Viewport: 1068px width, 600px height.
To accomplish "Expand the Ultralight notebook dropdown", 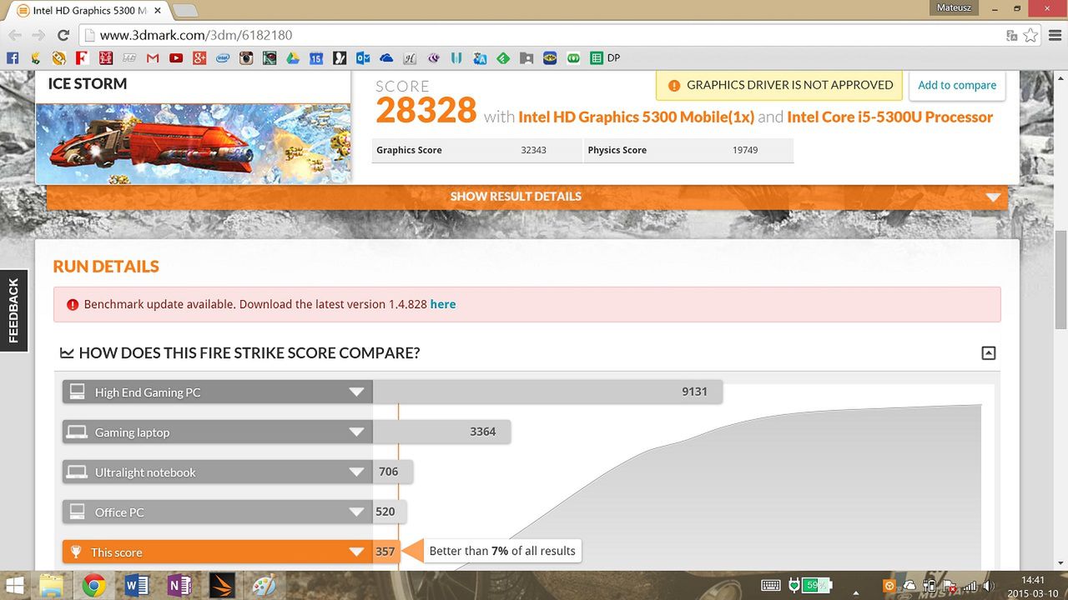I will pyautogui.click(x=356, y=472).
